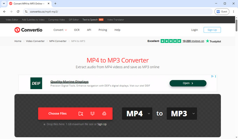This screenshot has height=139, width=238.
Task: Open Text to Speech tool
Action: [x=90, y=20]
